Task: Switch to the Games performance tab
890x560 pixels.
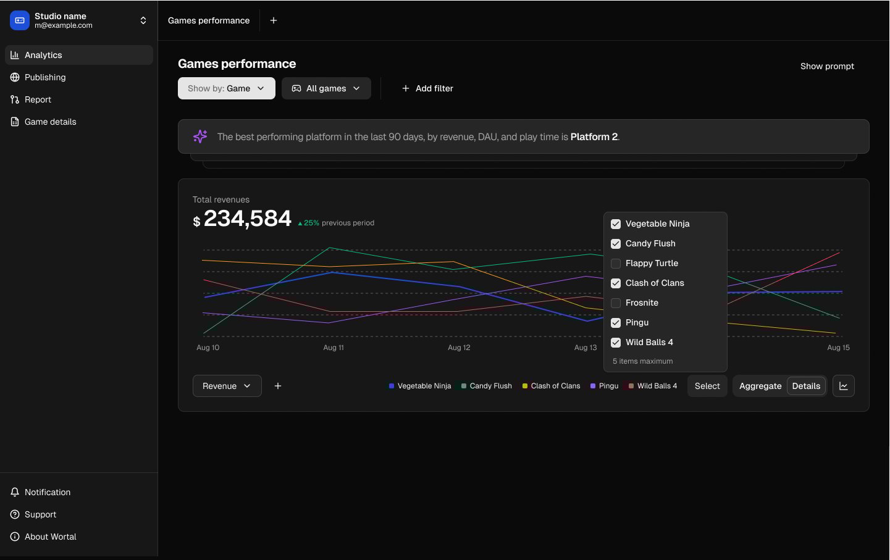Action: (209, 20)
